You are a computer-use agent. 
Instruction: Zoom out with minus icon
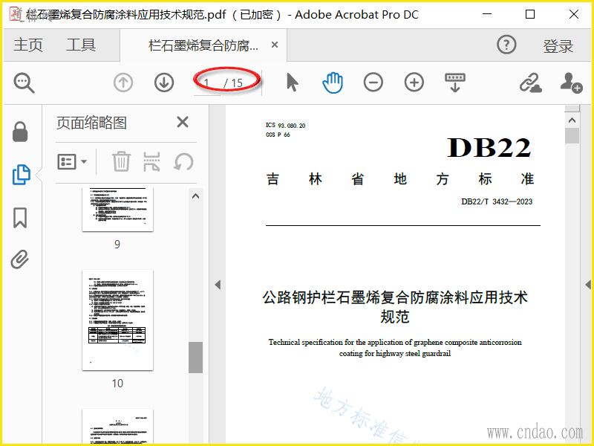pyautogui.click(x=373, y=83)
